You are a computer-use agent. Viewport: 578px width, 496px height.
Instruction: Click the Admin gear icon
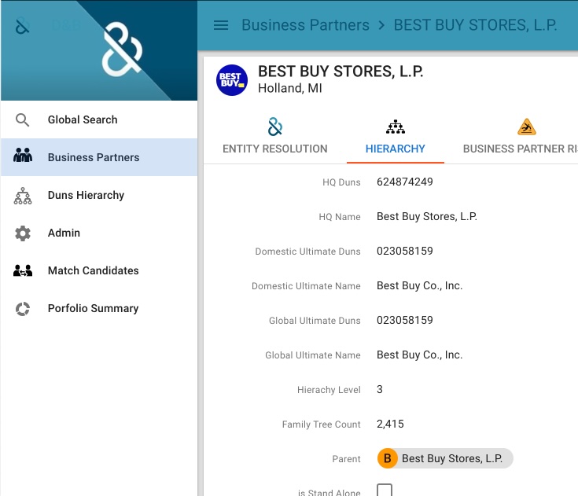click(x=23, y=233)
